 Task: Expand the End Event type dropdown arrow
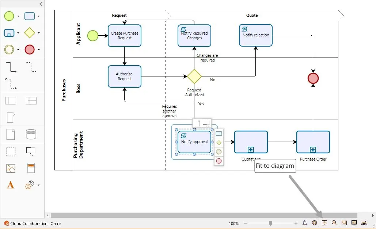pos(39,50)
